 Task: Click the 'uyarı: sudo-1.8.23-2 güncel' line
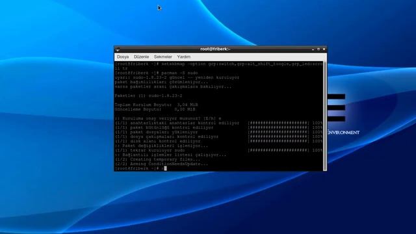177,77
